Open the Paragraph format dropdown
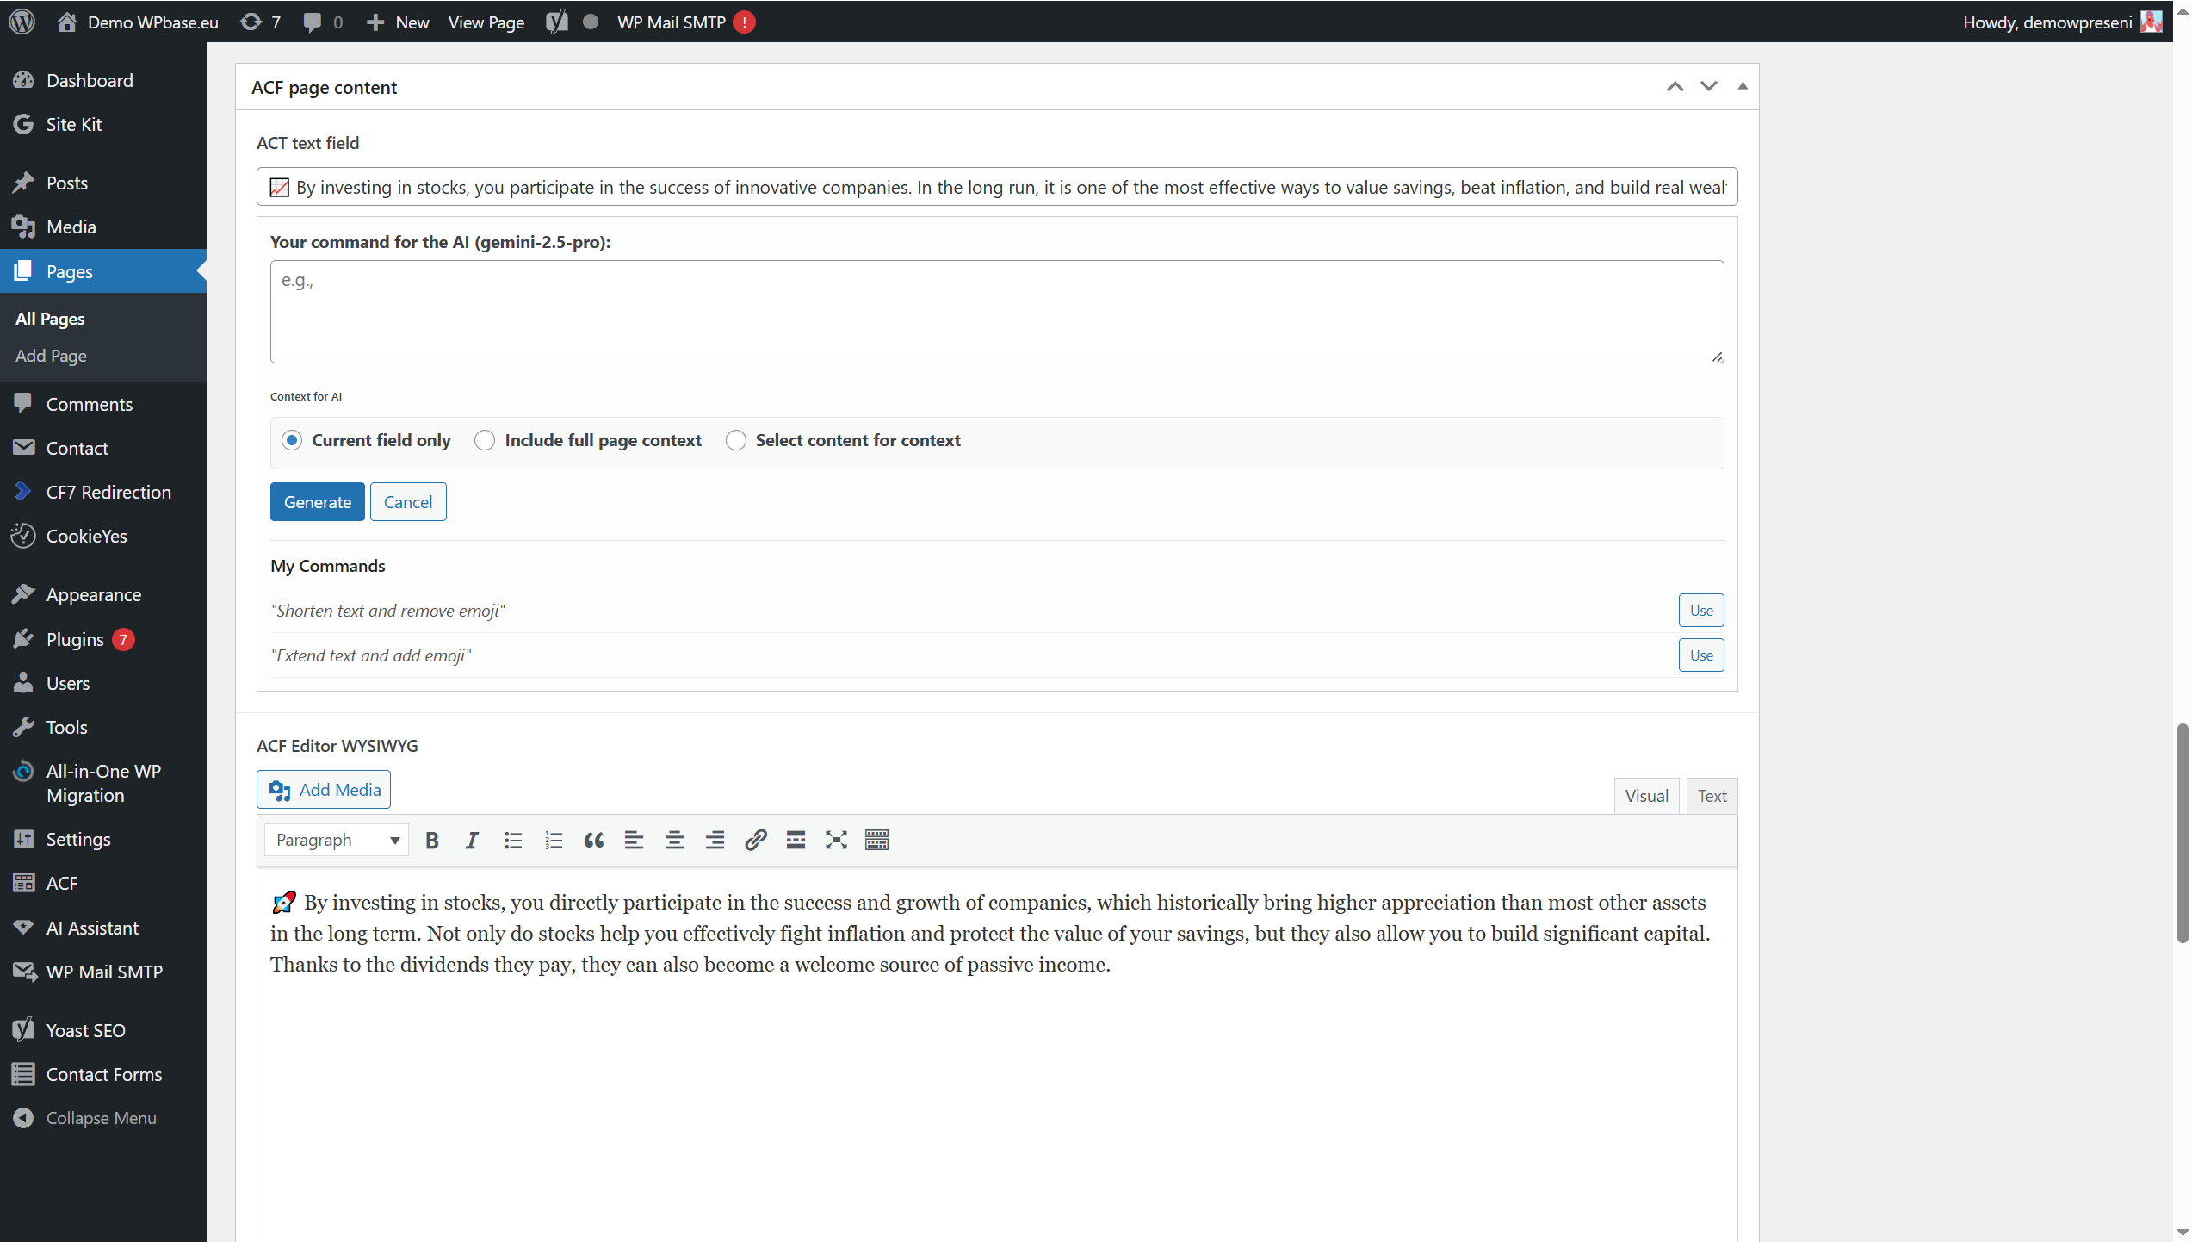2192x1242 pixels. coord(337,840)
